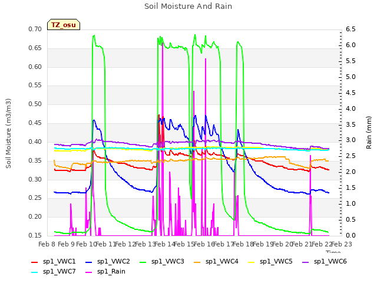Click the chart title Soil Moisture And Rain
Image resolution: width=377 pixels, height=283 pixels.
pos(188,6)
